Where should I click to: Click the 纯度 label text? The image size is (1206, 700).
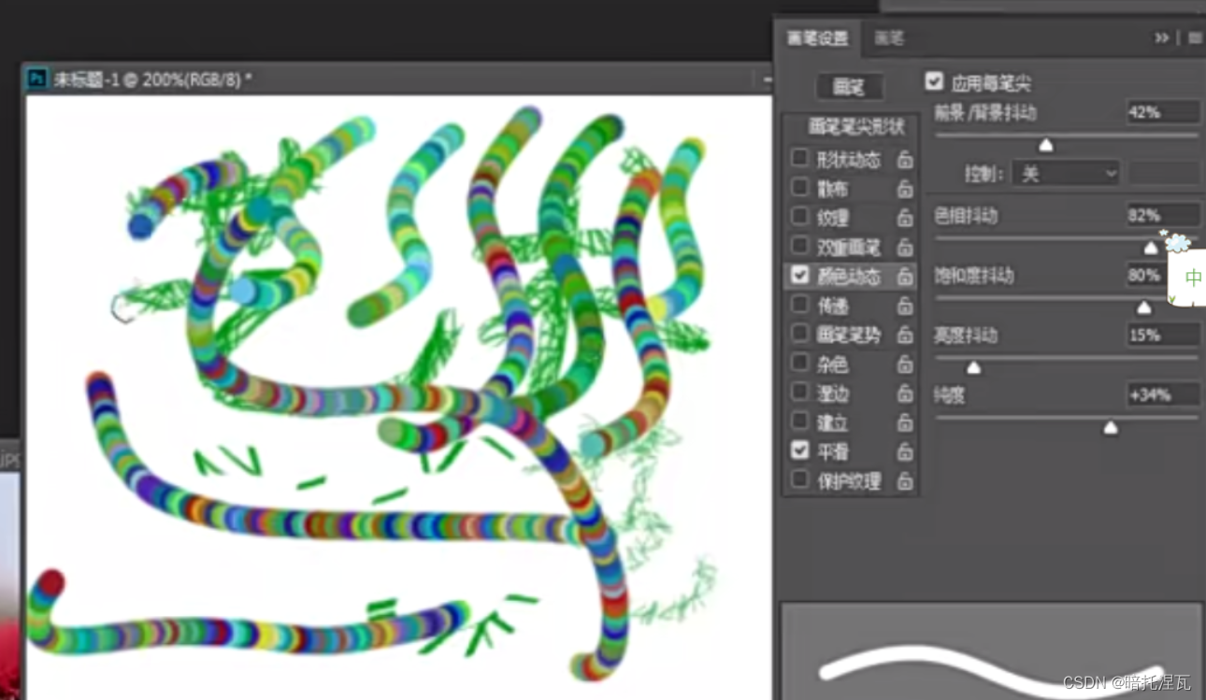(949, 395)
